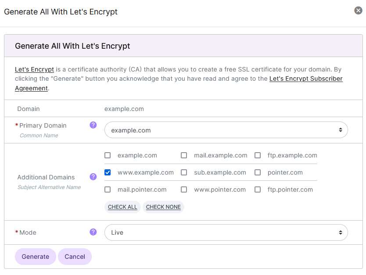
Task: Check ftp.example.com
Action: click(x=258, y=155)
